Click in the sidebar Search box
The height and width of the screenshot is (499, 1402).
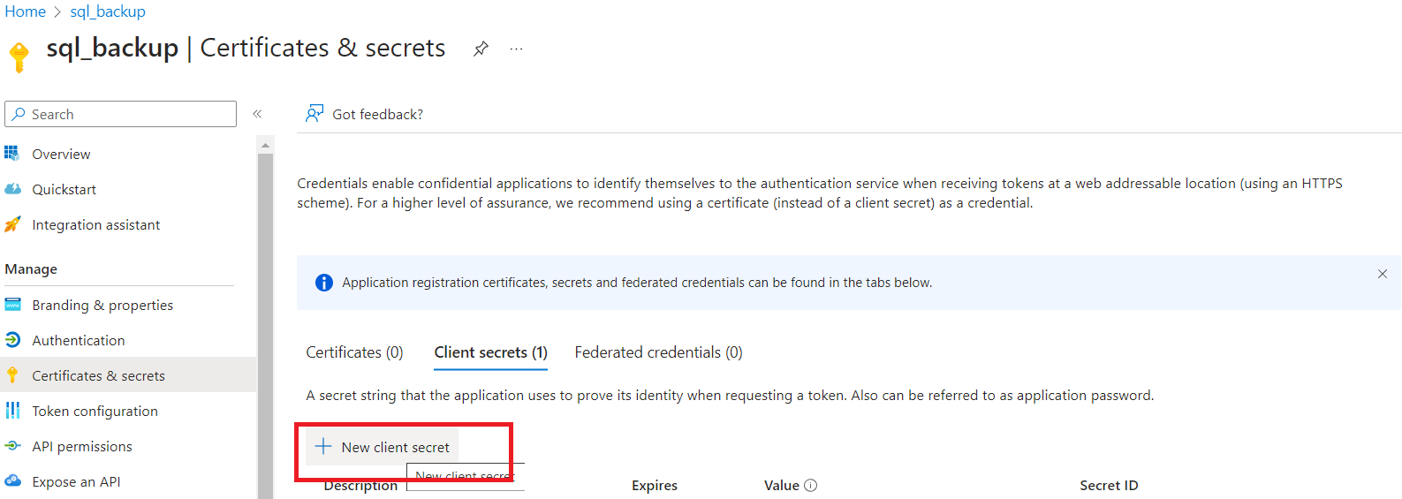click(x=121, y=114)
